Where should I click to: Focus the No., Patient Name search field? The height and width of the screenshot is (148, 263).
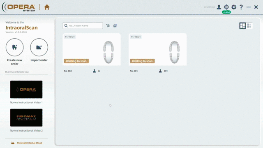[83, 25]
